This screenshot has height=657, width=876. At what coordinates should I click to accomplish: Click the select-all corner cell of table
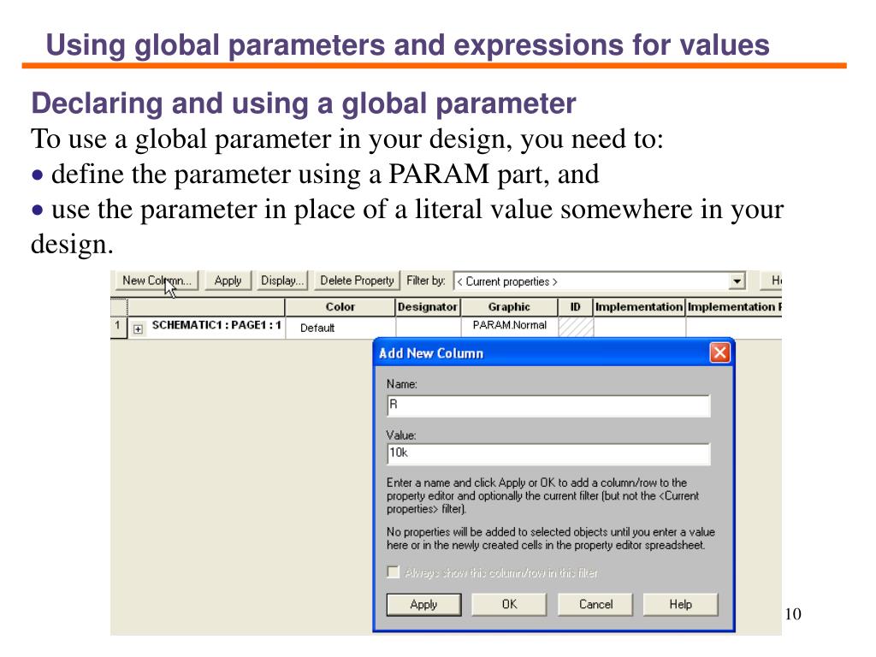point(119,307)
